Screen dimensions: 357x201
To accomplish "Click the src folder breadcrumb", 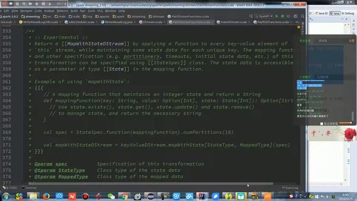I will point(47,16).
